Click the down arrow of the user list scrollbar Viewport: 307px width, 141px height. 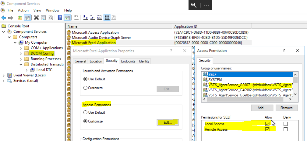(x=295, y=94)
